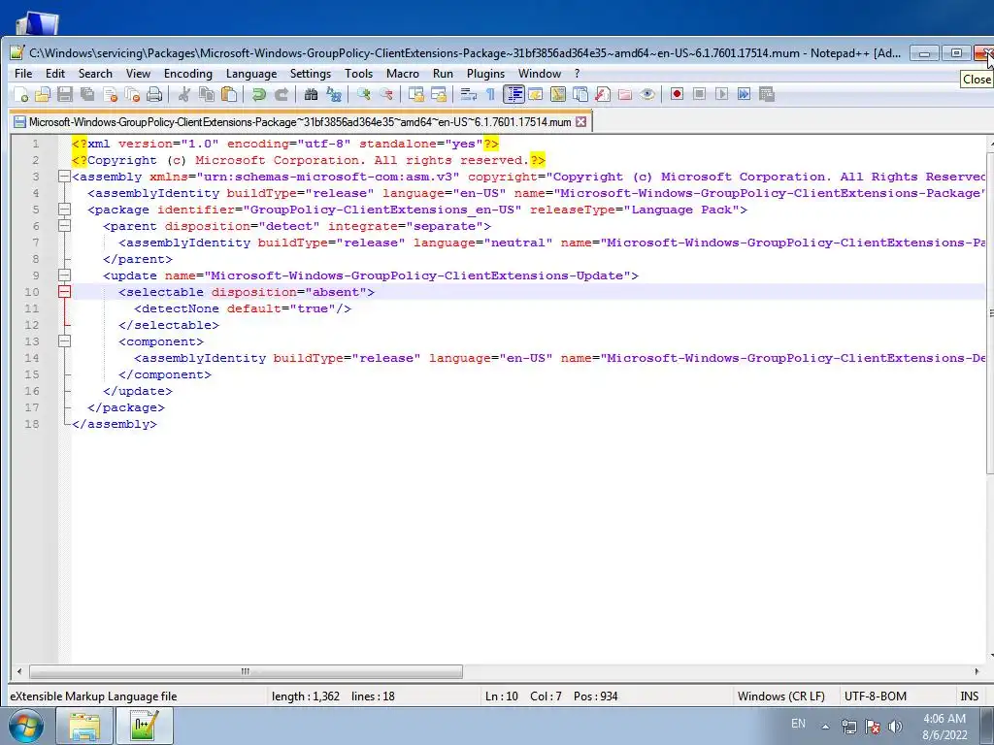Select the GroupPolicy .mum file tab

tap(299, 121)
